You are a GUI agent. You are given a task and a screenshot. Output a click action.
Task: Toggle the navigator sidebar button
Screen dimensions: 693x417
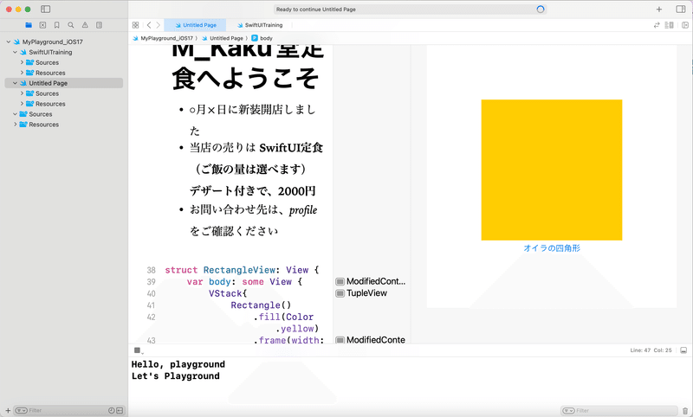pyautogui.click(x=46, y=9)
